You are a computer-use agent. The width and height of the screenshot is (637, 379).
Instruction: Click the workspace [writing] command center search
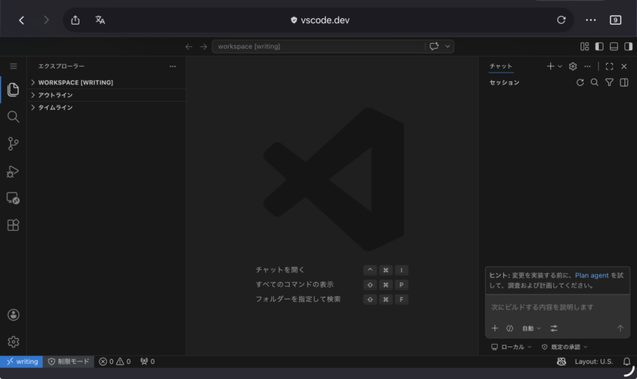318,46
